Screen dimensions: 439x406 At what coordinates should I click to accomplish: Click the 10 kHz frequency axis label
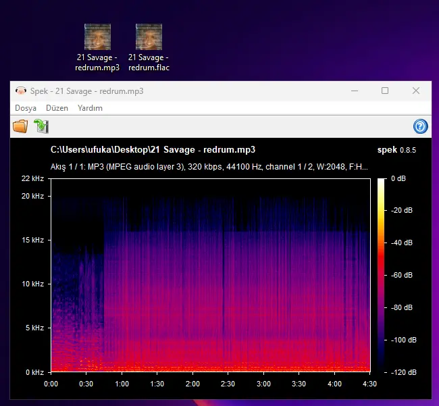(x=32, y=284)
